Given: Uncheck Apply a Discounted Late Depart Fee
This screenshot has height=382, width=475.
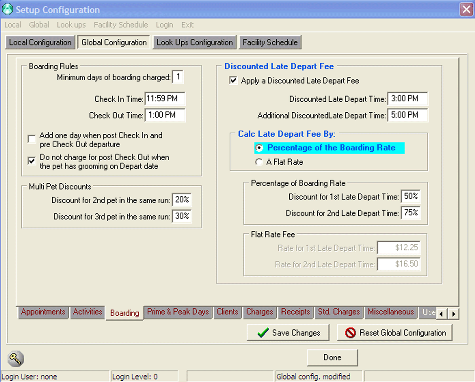Looking at the screenshot, I should [x=233, y=80].
